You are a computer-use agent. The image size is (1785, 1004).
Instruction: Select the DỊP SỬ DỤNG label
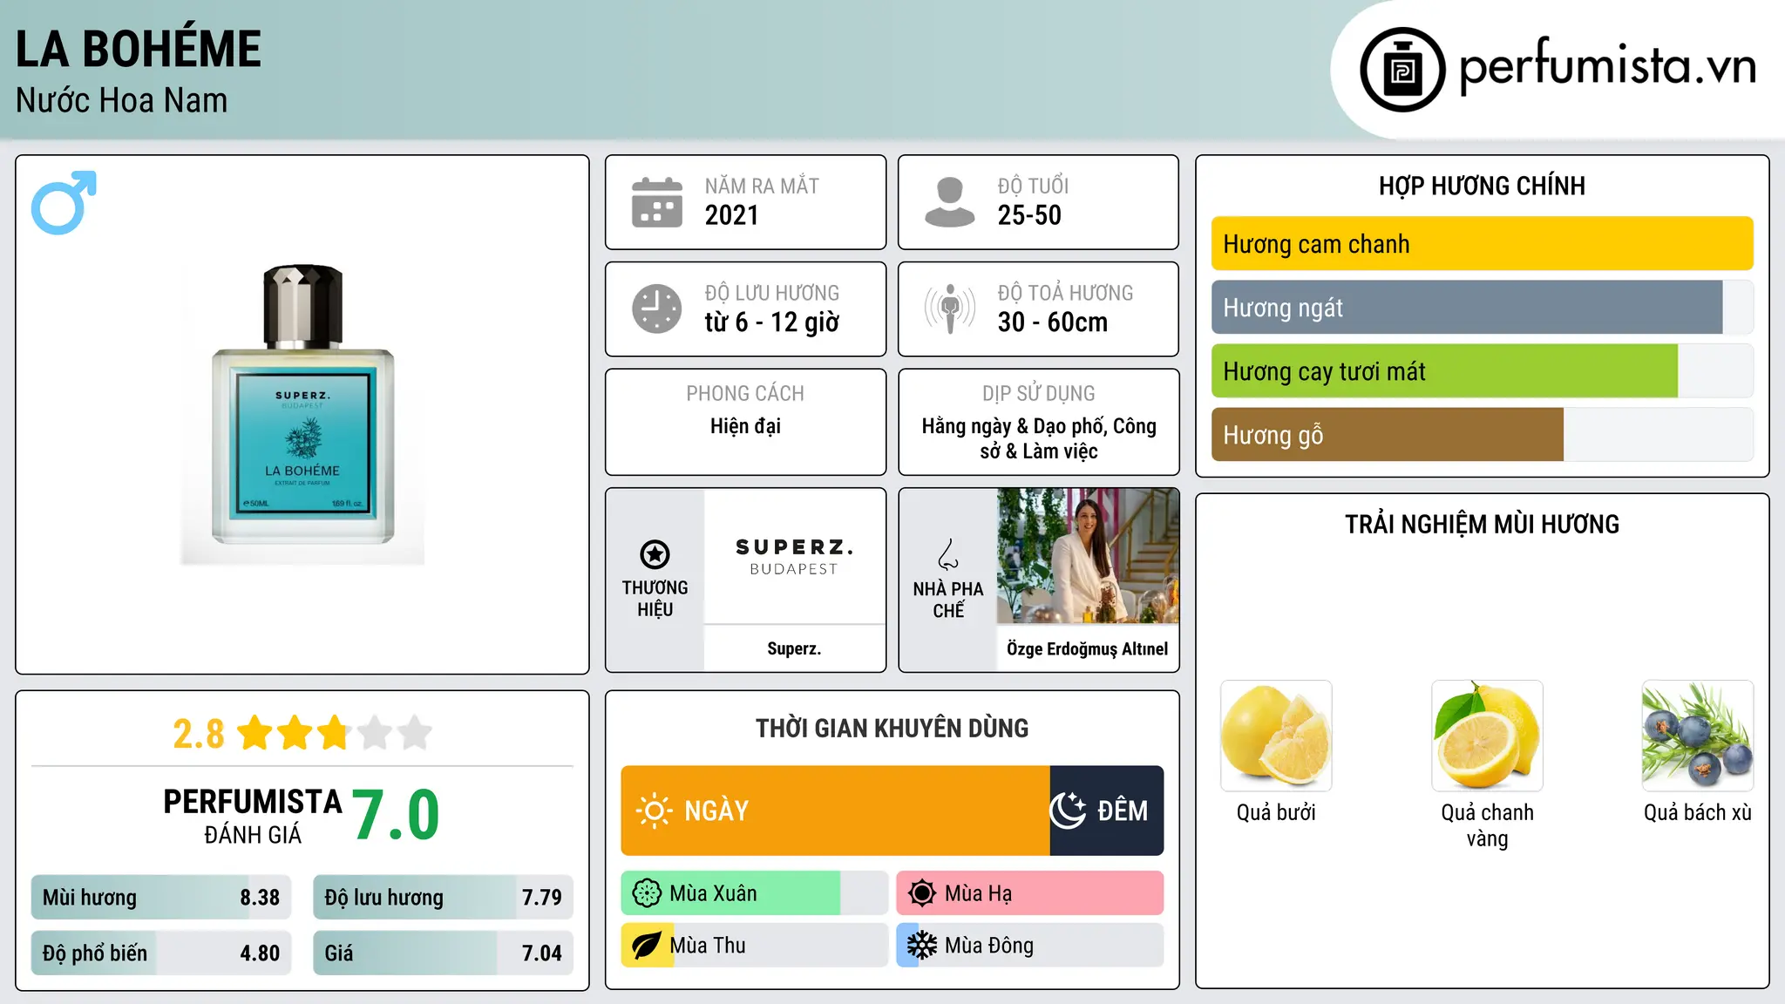(1039, 393)
